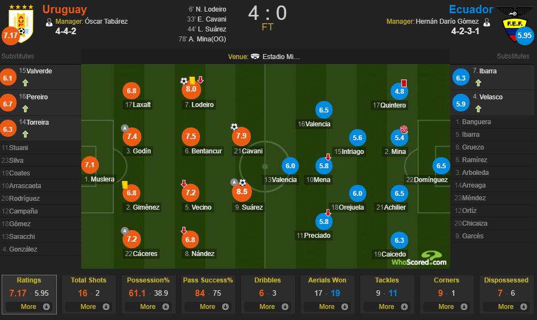Click the green substitution arrow under Valverde
The image size is (537, 320).
tap(25, 83)
